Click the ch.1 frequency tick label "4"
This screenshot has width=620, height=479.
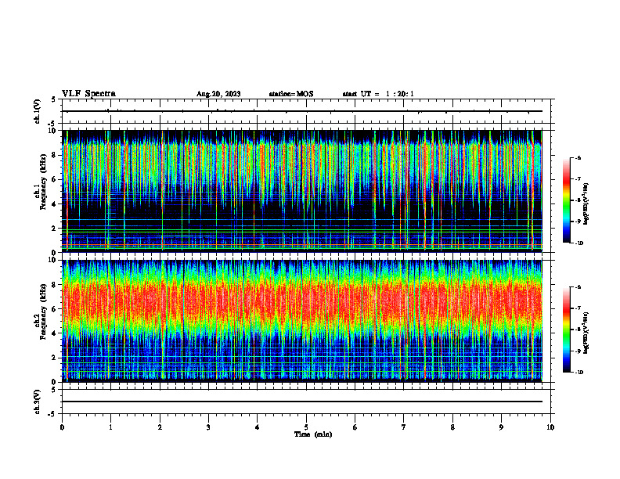(x=55, y=204)
